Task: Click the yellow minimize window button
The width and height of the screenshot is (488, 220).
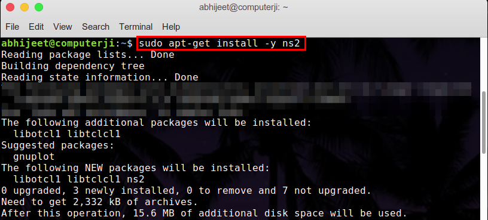Action: tap(25, 7)
